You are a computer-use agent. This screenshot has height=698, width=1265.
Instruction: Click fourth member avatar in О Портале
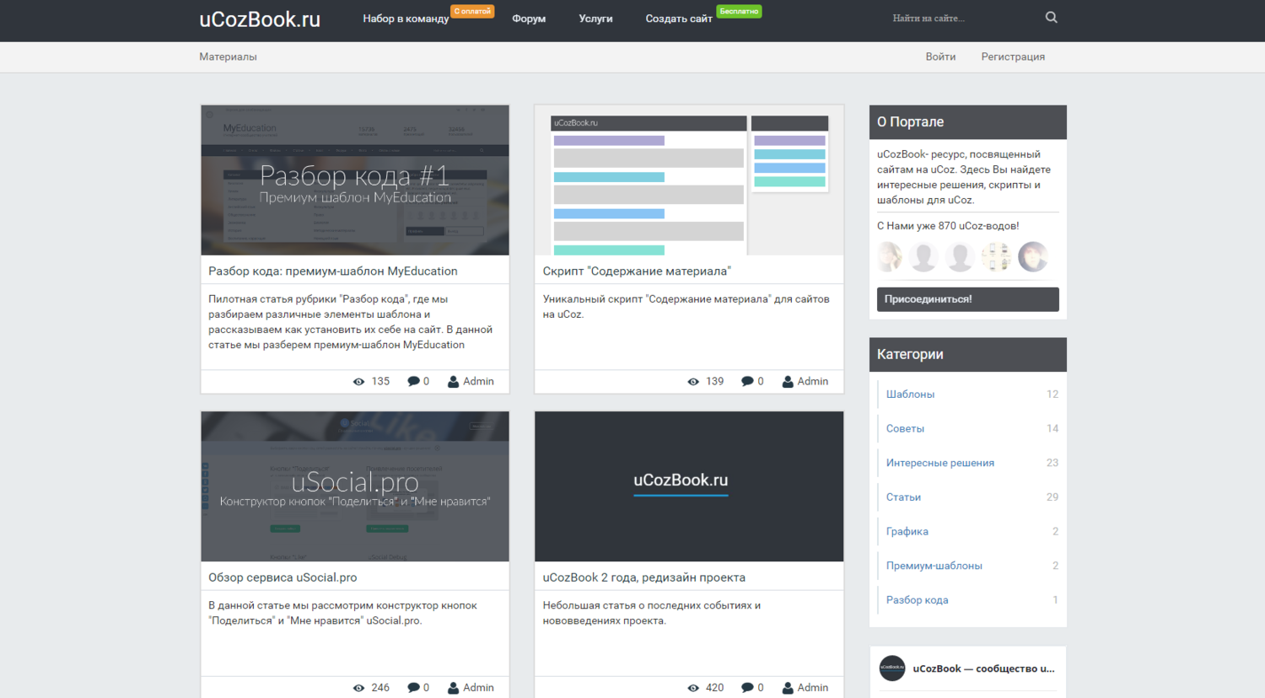996,256
